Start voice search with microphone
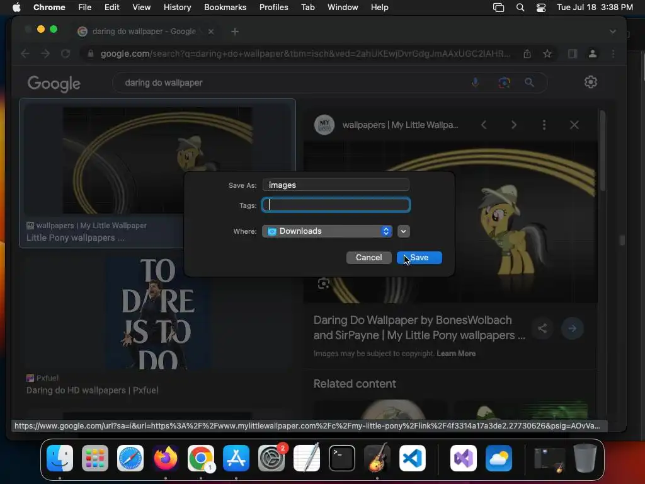This screenshot has width=645, height=484. (475, 83)
